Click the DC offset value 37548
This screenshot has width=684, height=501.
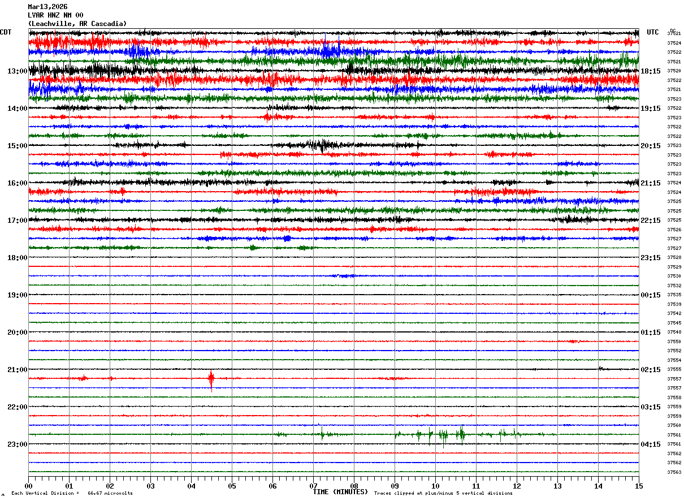[674, 332]
